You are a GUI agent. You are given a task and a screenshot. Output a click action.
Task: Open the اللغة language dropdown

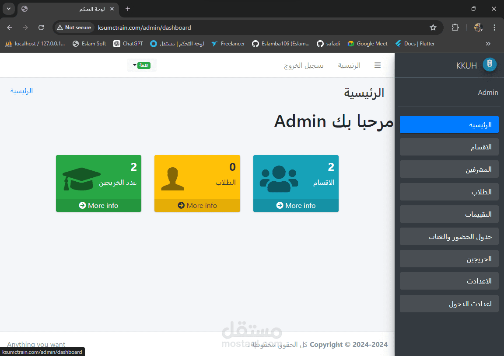pos(141,65)
